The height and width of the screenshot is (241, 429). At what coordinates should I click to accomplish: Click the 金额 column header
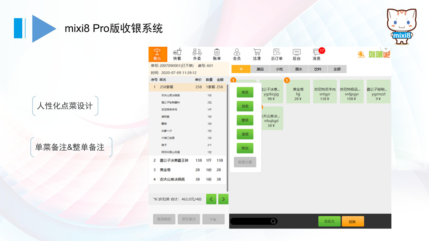point(220,80)
